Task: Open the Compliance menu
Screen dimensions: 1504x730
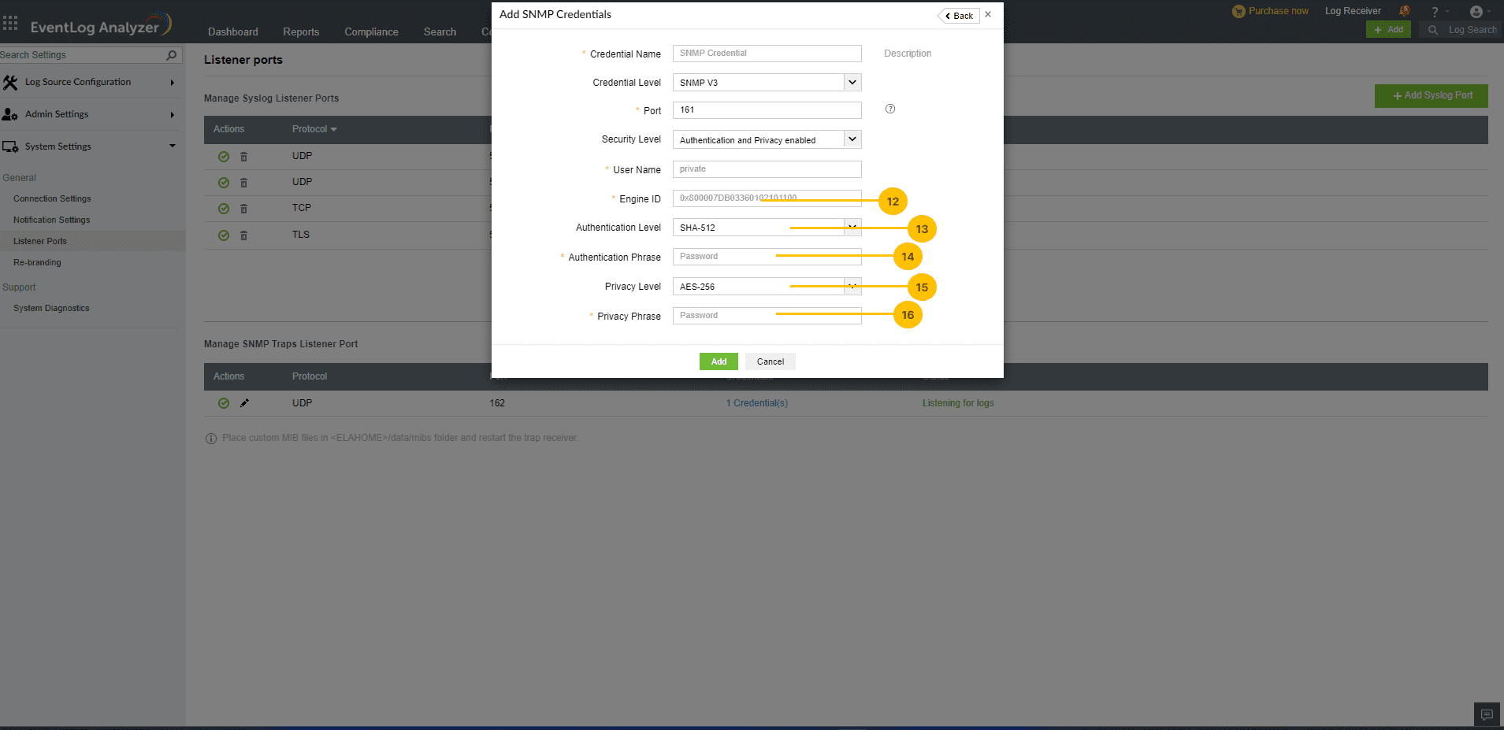Action: [x=371, y=31]
